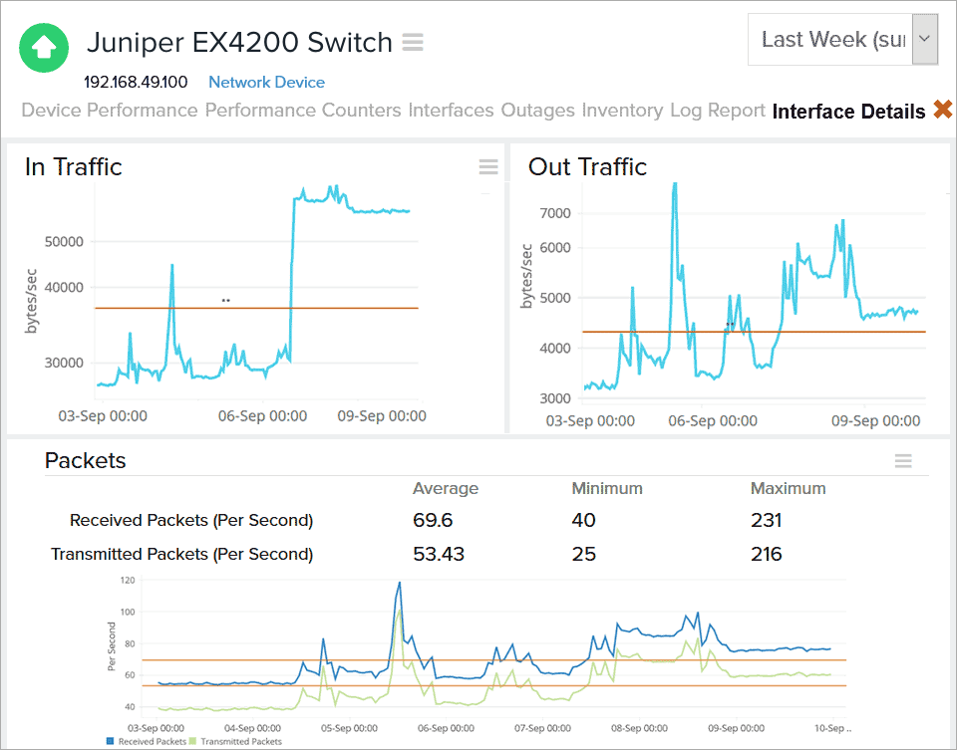Click the Network Device link
This screenshot has height=750, width=957.
[266, 83]
